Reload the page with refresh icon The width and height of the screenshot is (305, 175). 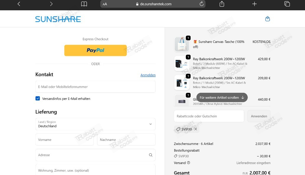click(x=201, y=4)
